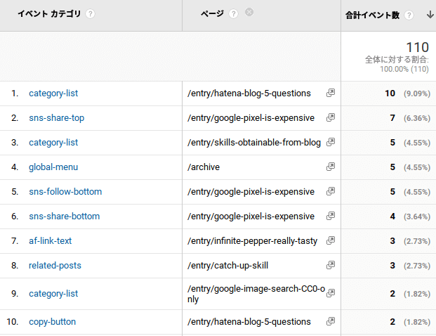Image resolution: width=436 pixels, height=336 pixels.
Task: Click event count 4 (3.64%)
Action: (x=410, y=217)
